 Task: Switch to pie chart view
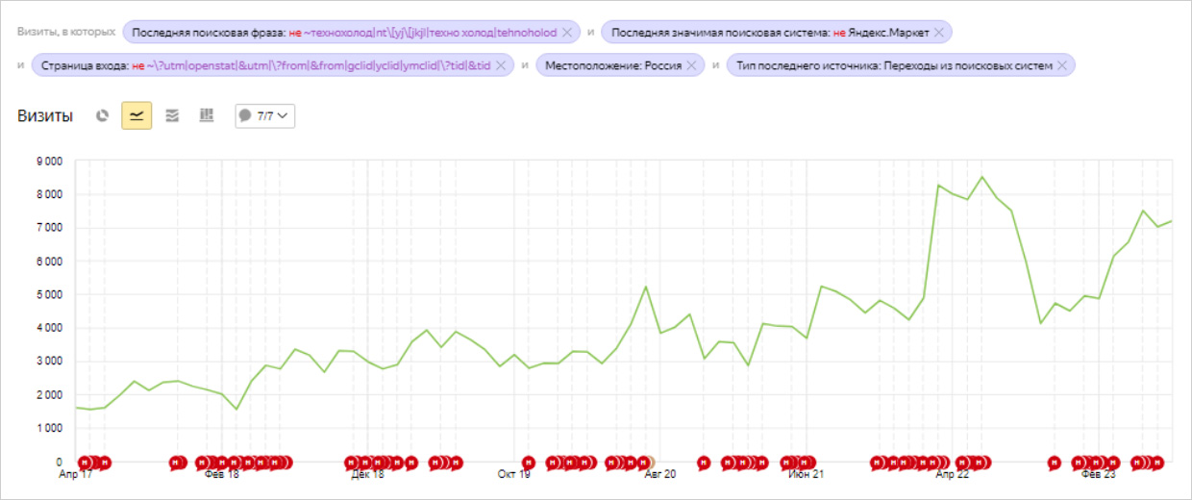[x=103, y=116]
